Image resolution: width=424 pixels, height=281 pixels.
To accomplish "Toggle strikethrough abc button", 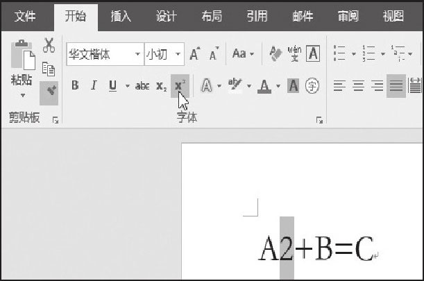I will point(142,86).
